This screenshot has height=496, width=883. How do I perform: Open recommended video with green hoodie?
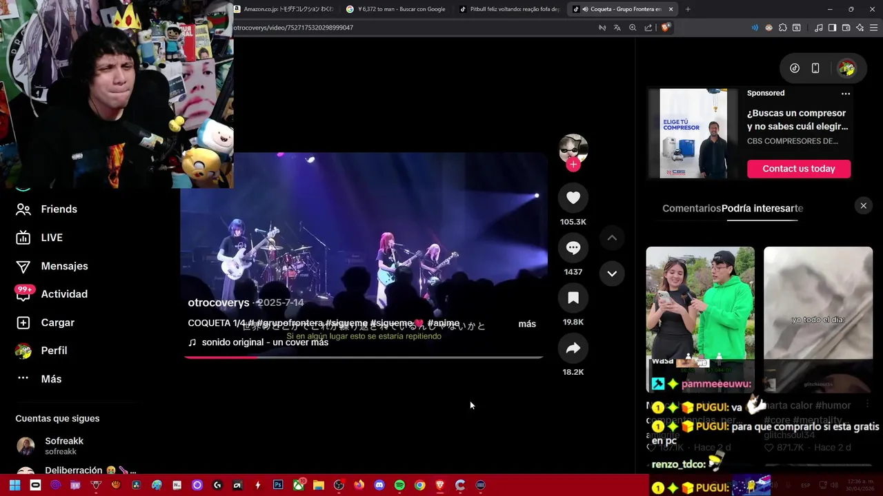[x=700, y=319]
